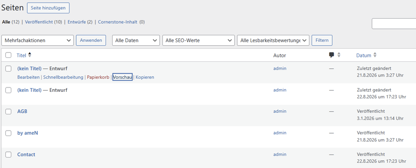
Task: Check the first (kein Titel) draft row
Action: pyautogui.click(x=9, y=68)
